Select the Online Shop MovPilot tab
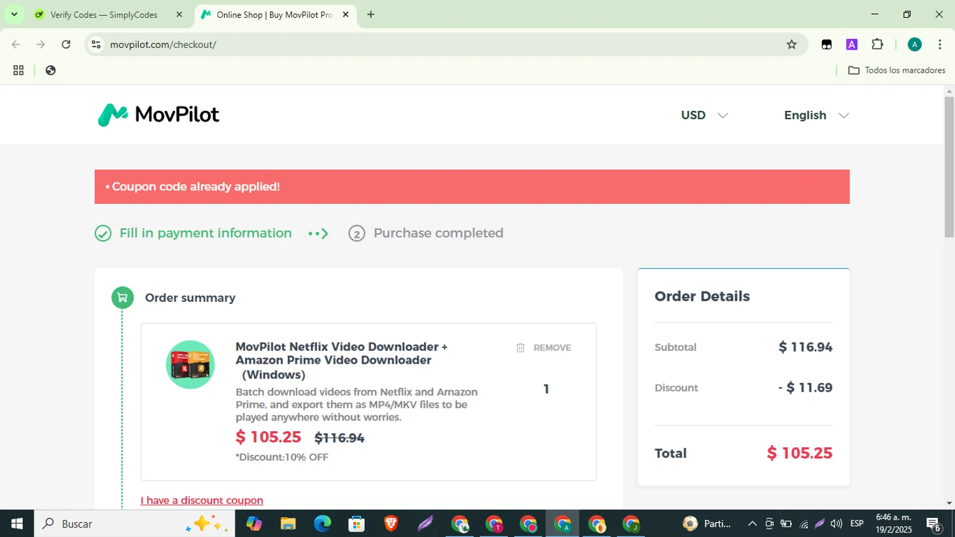955x537 pixels. point(275,15)
